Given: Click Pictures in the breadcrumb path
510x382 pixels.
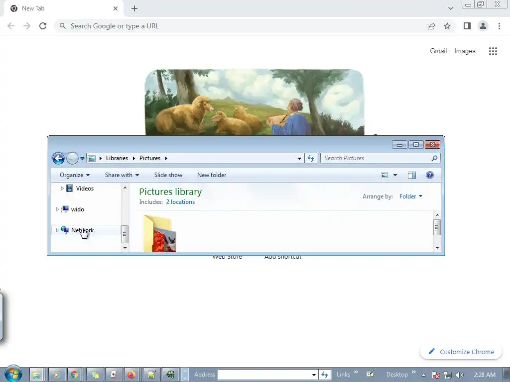Looking at the screenshot, I should [x=150, y=158].
